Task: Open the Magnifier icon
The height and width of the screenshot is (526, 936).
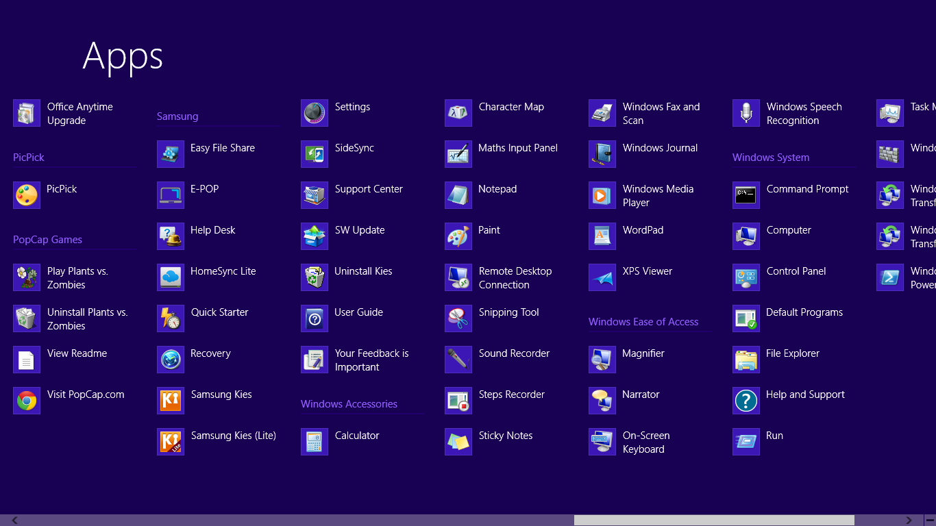Action: click(x=602, y=360)
